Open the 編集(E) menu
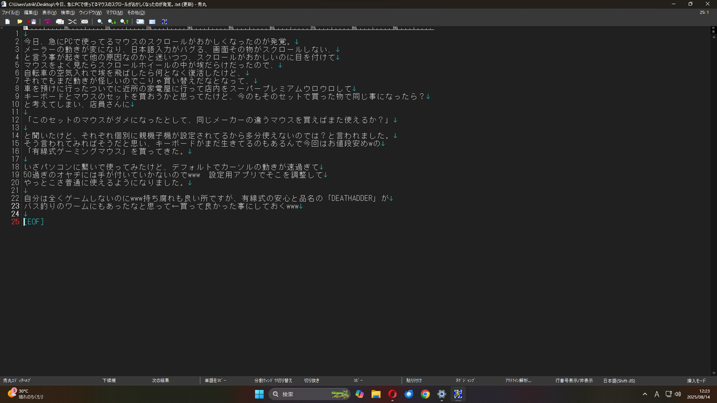Viewport: 717px width, 403px height. pos(31,13)
